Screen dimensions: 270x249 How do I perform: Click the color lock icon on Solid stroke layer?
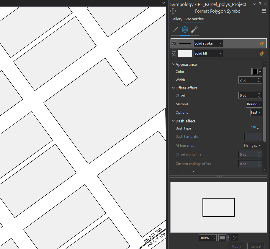pyautogui.click(x=261, y=43)
